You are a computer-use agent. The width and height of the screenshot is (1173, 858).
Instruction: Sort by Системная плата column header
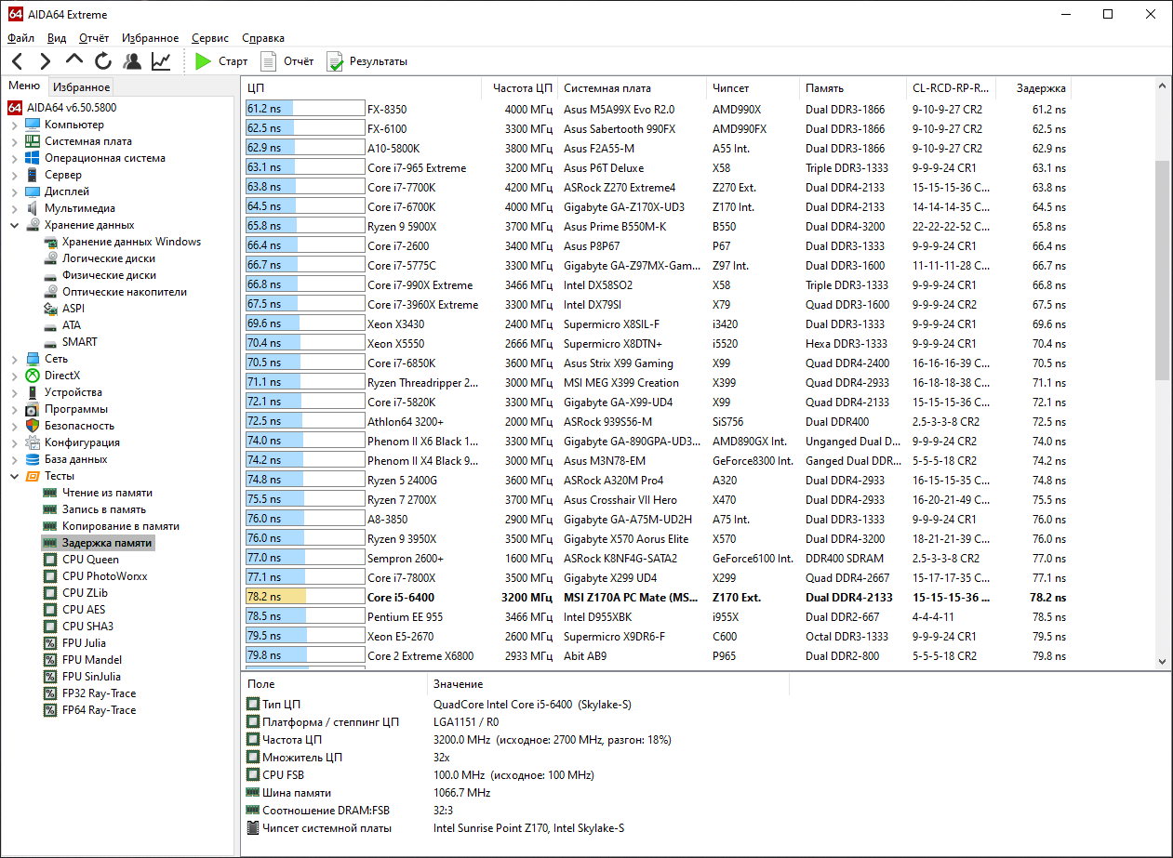pos(633,88)
